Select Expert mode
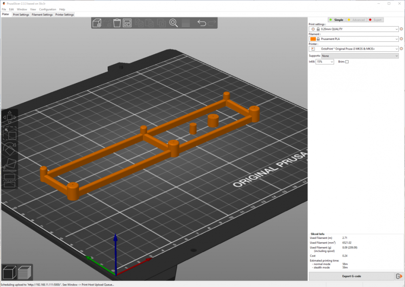 point(375,20)
